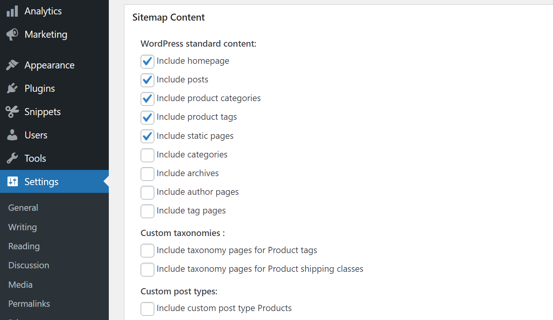This screenshot has width=553, height=320.
Task: Check Include tag pages
Action: (147, 211)
